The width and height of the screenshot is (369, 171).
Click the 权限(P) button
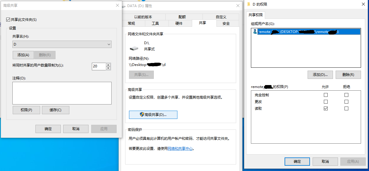[26, 110]
